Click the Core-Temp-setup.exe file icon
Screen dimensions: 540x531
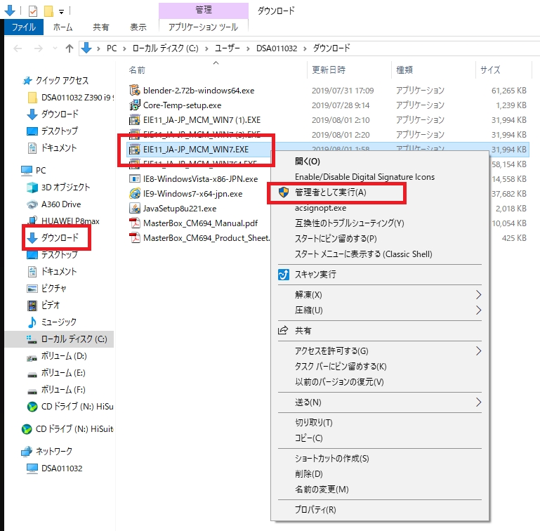[x=134, y=105]
